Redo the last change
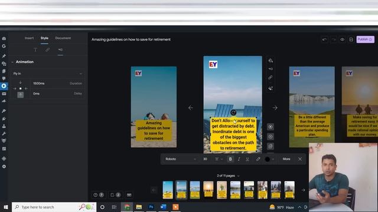This screenshot has width=378, height=212. coord(333,39)
